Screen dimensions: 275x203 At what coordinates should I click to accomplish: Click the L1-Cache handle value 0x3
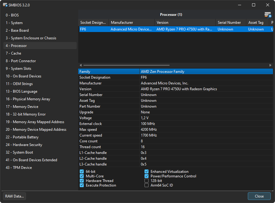coord(144,153)
